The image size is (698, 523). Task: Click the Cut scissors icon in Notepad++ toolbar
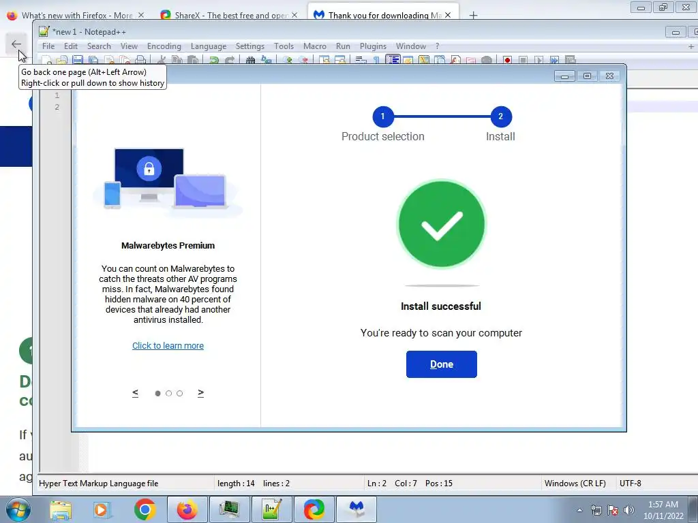pos(162,60)
